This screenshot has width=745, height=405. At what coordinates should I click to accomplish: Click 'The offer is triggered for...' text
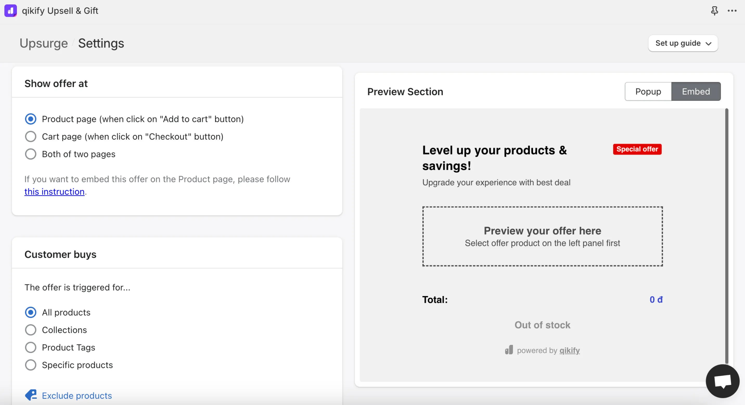(77, 287)
